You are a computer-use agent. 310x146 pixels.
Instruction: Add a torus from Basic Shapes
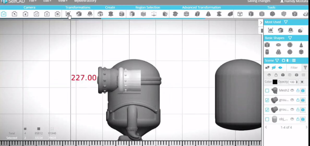coord(278,45)
